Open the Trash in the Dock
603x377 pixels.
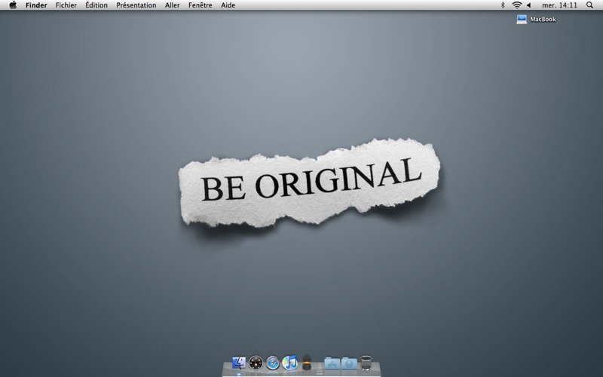(366, 363)
